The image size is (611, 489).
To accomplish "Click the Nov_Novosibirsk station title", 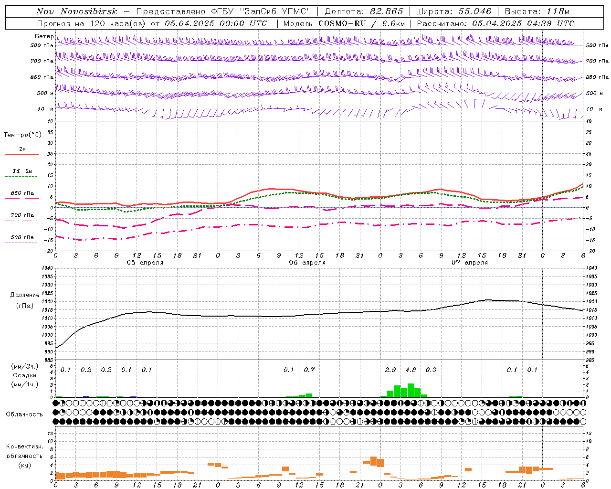I will click(x=77, y=11).
